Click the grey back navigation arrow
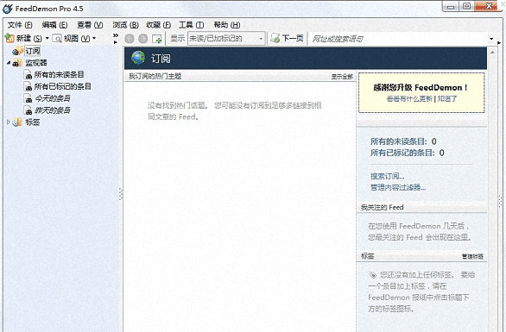 click(130, 39)
